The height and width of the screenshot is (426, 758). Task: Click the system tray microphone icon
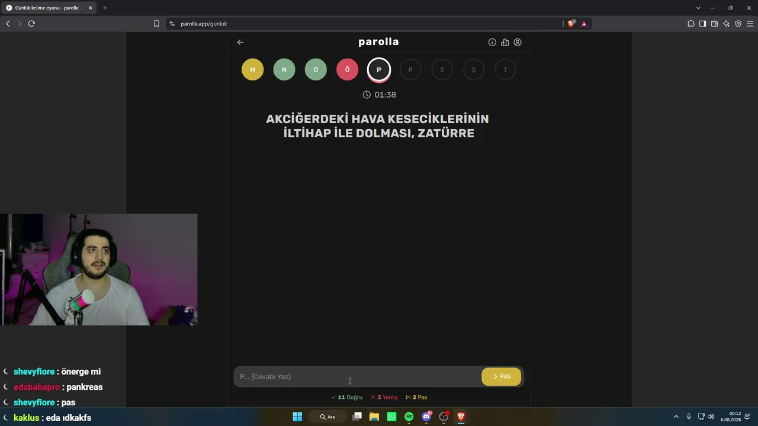pos(688,417)
